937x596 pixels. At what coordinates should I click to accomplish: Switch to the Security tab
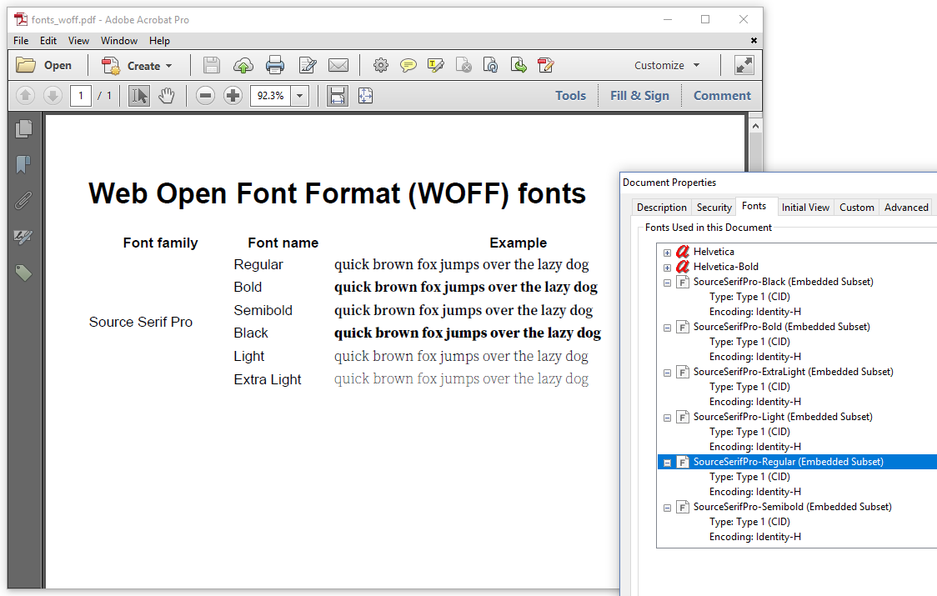click(x=714, y=208)
